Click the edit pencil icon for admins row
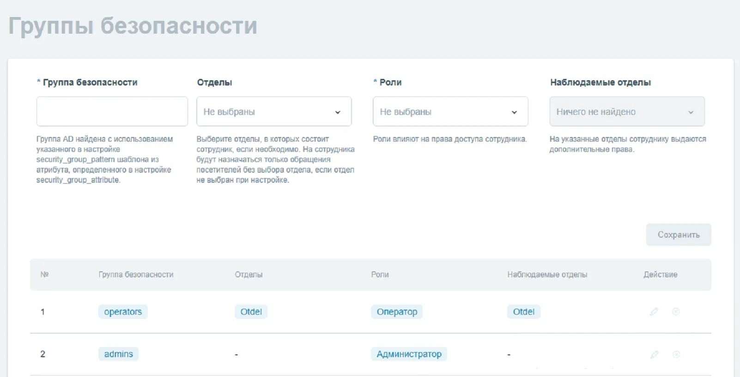740x377 pixels. point(654,354)
